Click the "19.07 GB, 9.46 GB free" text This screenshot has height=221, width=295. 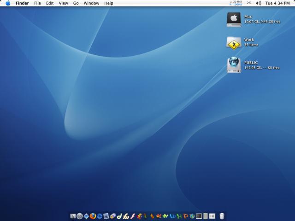click(262, 22)
